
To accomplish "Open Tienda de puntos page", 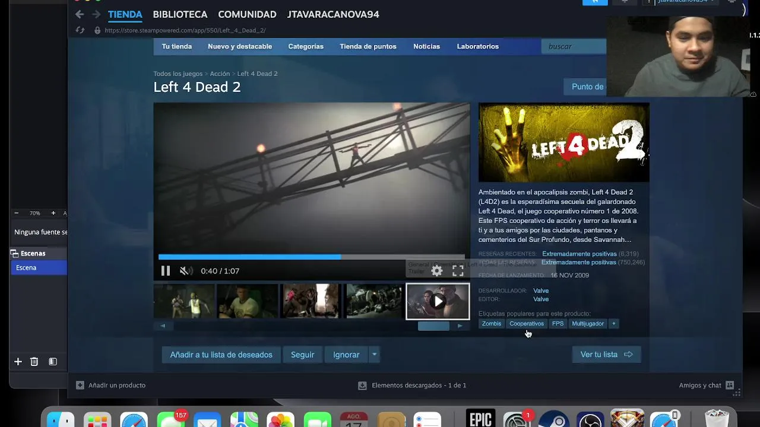I will (x=368, y=46).
